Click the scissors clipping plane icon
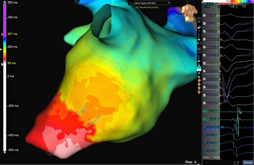Image resolution: width=254 pixels, height=165 pixels. (x=199, y=49)
